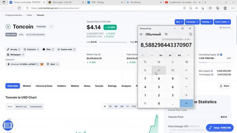Select Socials tab

coord(99,86)
